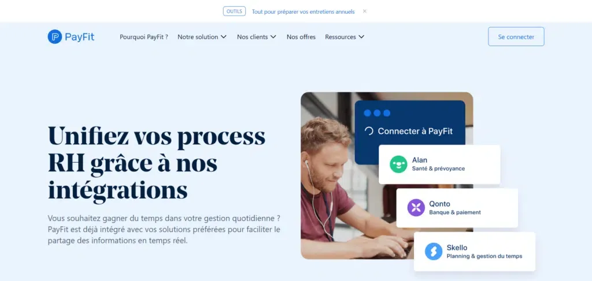This screenshot has height=281, width=592.
Task: Click the Se connecter button
Action: [x=516, y=36]
